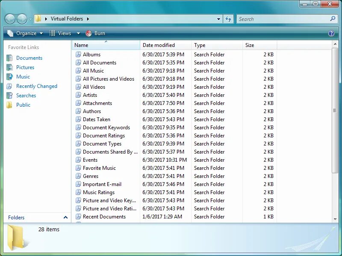
Task: Select the Document Ratings folder icon
Action: (78, 135)
